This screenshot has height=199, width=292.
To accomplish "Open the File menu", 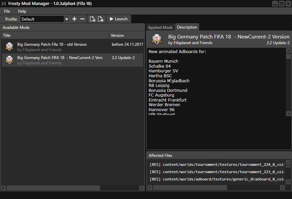I will tap(7, 11).
